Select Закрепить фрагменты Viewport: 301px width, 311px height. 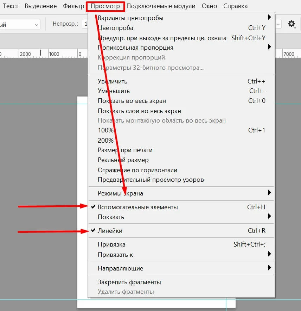pyautogui.click(x=129, y=282)
